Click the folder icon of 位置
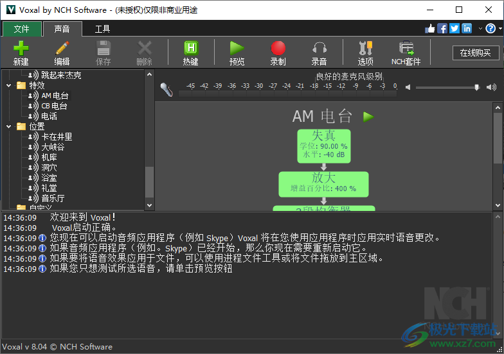Viewport: 504px width, 354px height. pos(21,126)
